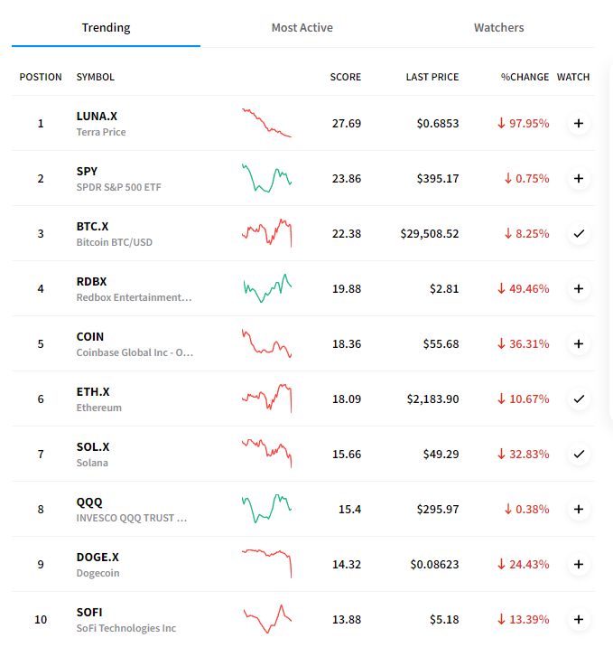The image size is (613, 666).
Task: Click the %CHANGE column header
Action: 525,77
